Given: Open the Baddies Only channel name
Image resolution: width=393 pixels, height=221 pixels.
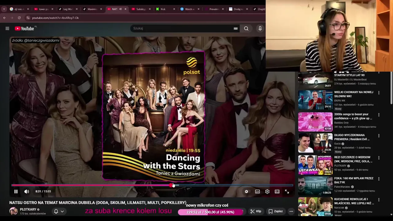Looking at the screenshot, I should click(341, 122).
